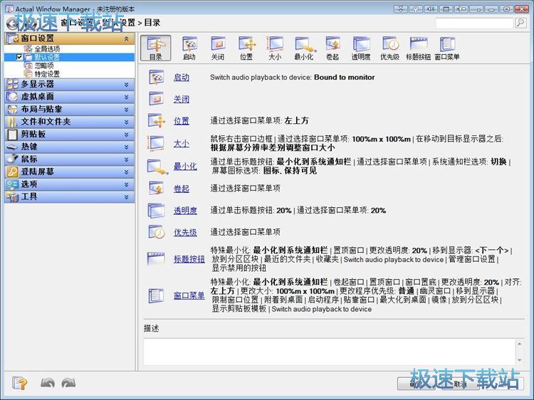Expand the 虚拟桌面 section
534x400 pixels.
127,97
